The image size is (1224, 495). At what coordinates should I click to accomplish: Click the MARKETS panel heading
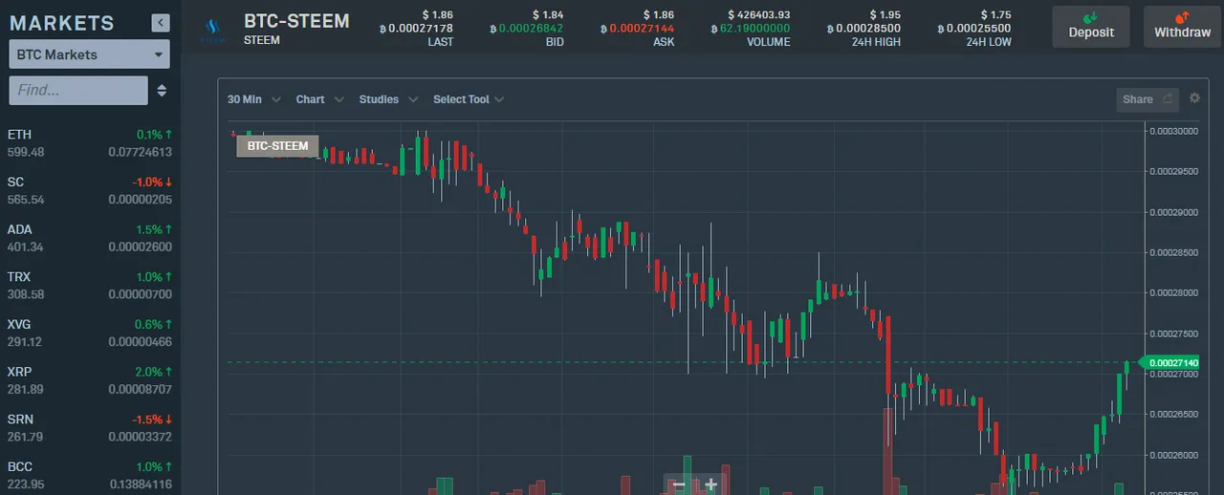(61, 23)
